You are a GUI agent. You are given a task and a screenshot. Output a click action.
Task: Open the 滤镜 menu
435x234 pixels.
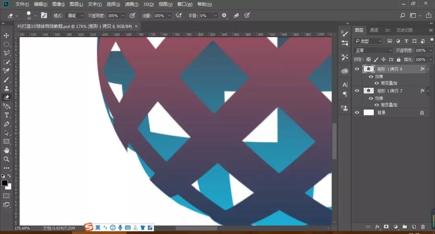pyautogui.click(x=131, y=4)
